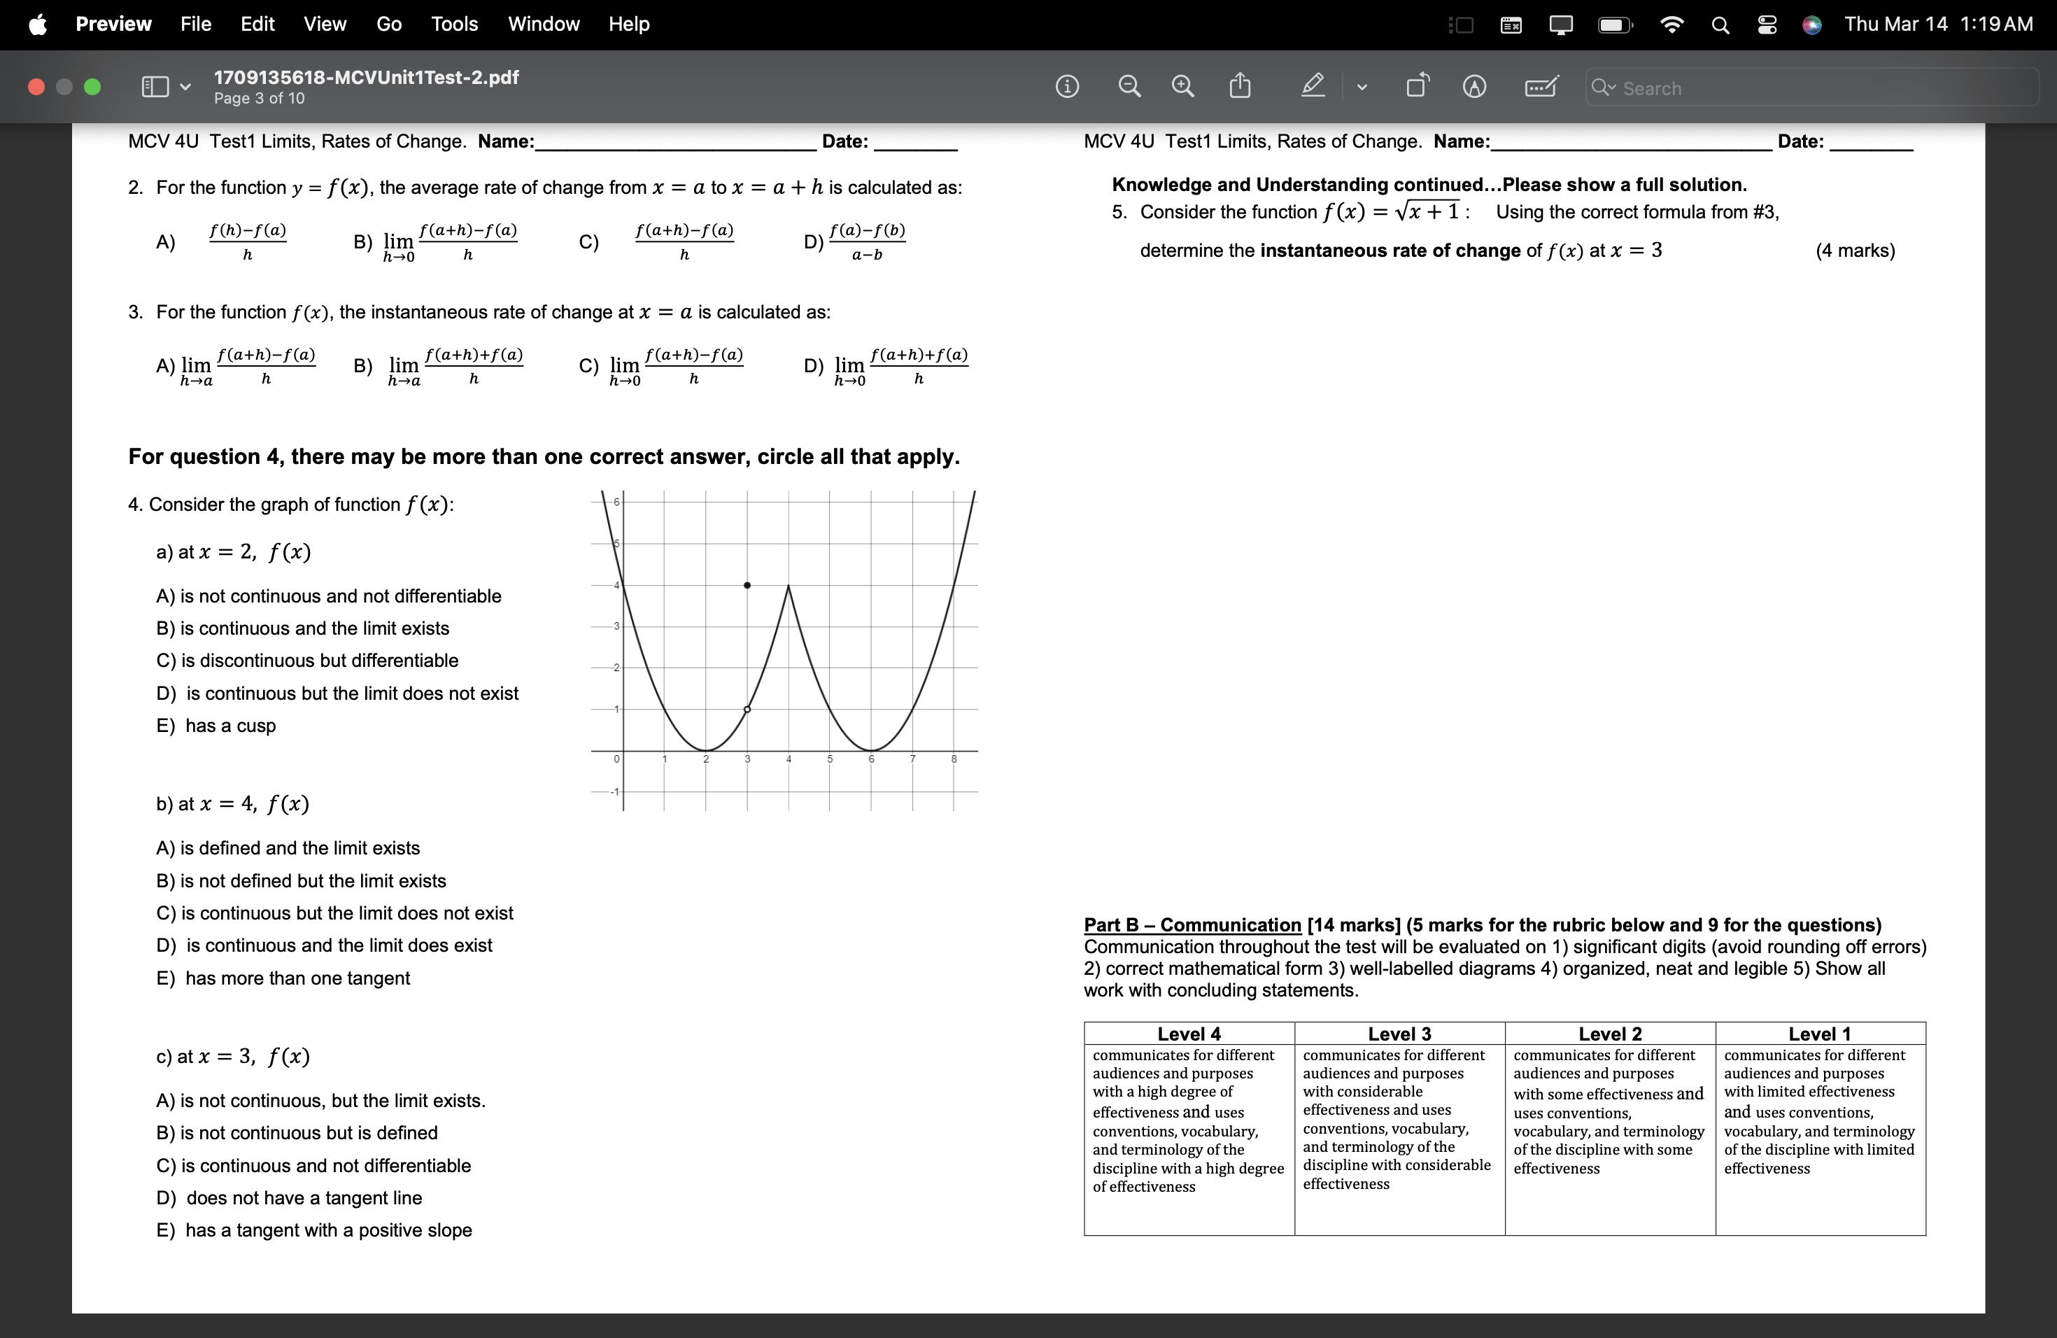Open Wi-Fi status in menu bar
Viewport: 2057px width, 1338px height.
pos(1671,24)
